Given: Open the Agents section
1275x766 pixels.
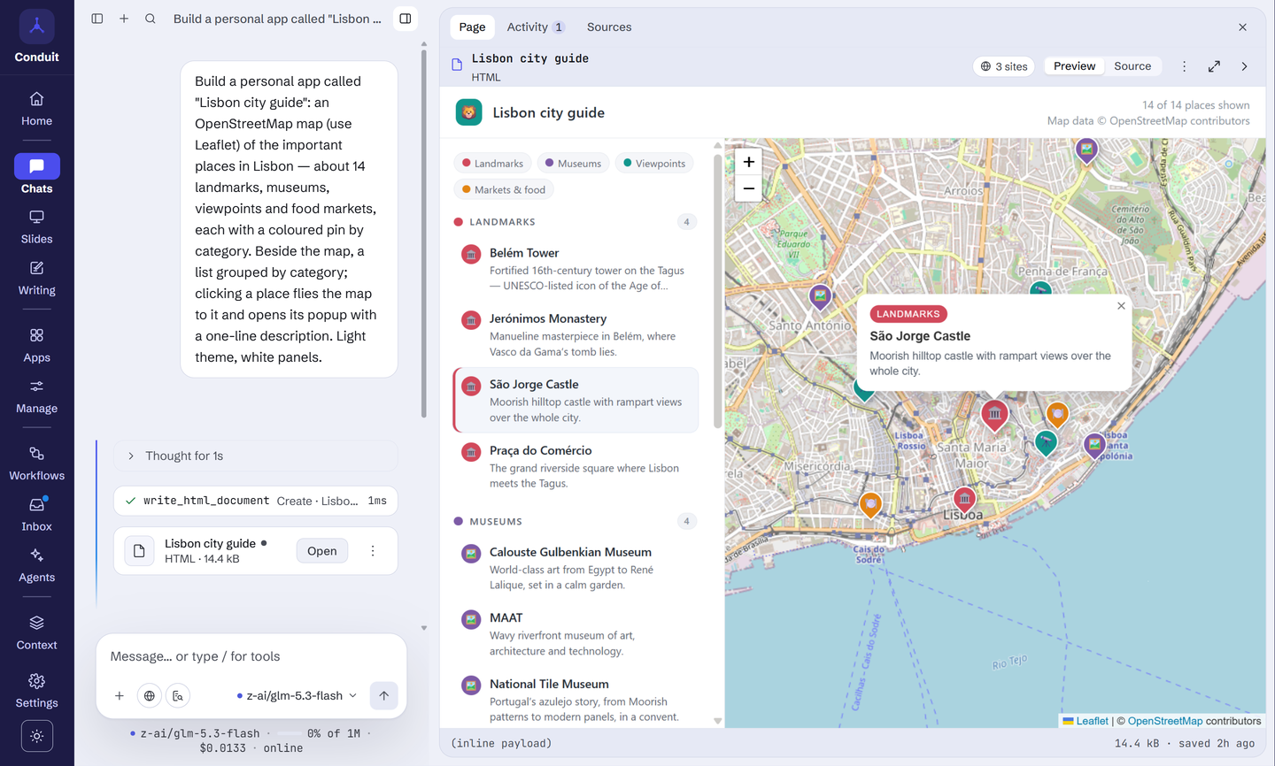Looking at the screenshot, I should click(36, 566).
